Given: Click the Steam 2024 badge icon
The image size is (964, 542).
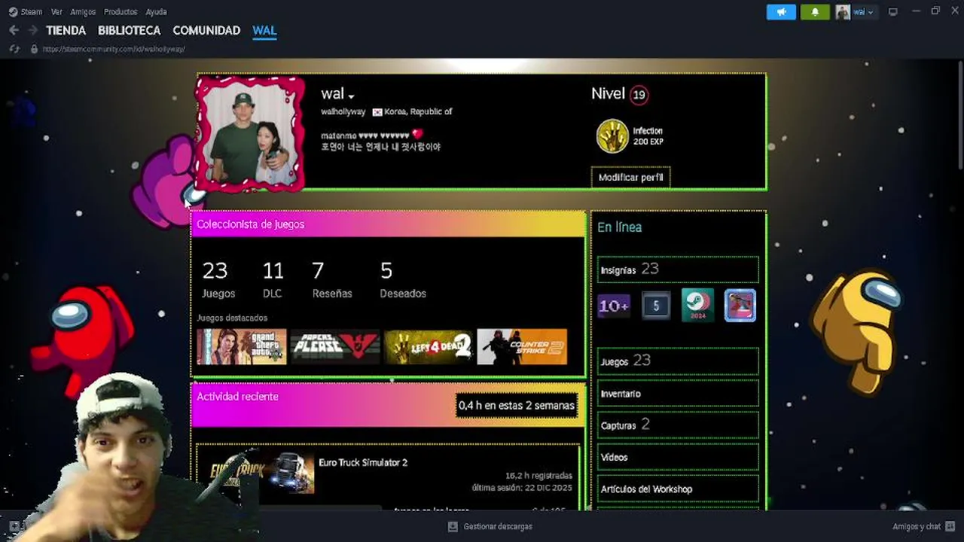Looking at the screenshot, I should (x=698, y=306).
